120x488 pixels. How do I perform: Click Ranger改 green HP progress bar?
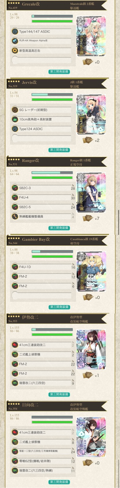pyautogui.click(x=52, y=177)
